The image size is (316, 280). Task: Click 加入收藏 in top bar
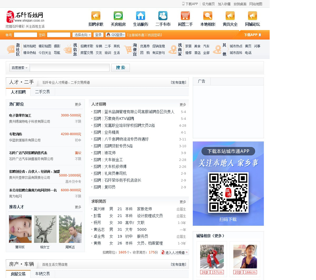[224, 4]
